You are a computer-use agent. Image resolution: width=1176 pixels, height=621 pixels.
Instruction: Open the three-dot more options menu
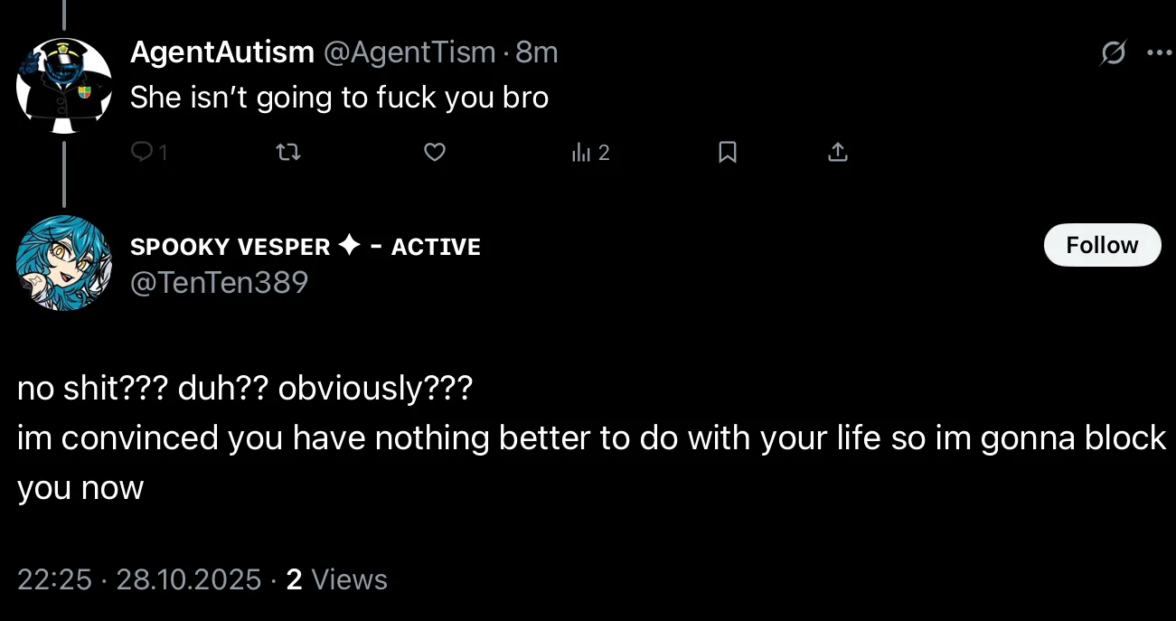(1158, 52)
